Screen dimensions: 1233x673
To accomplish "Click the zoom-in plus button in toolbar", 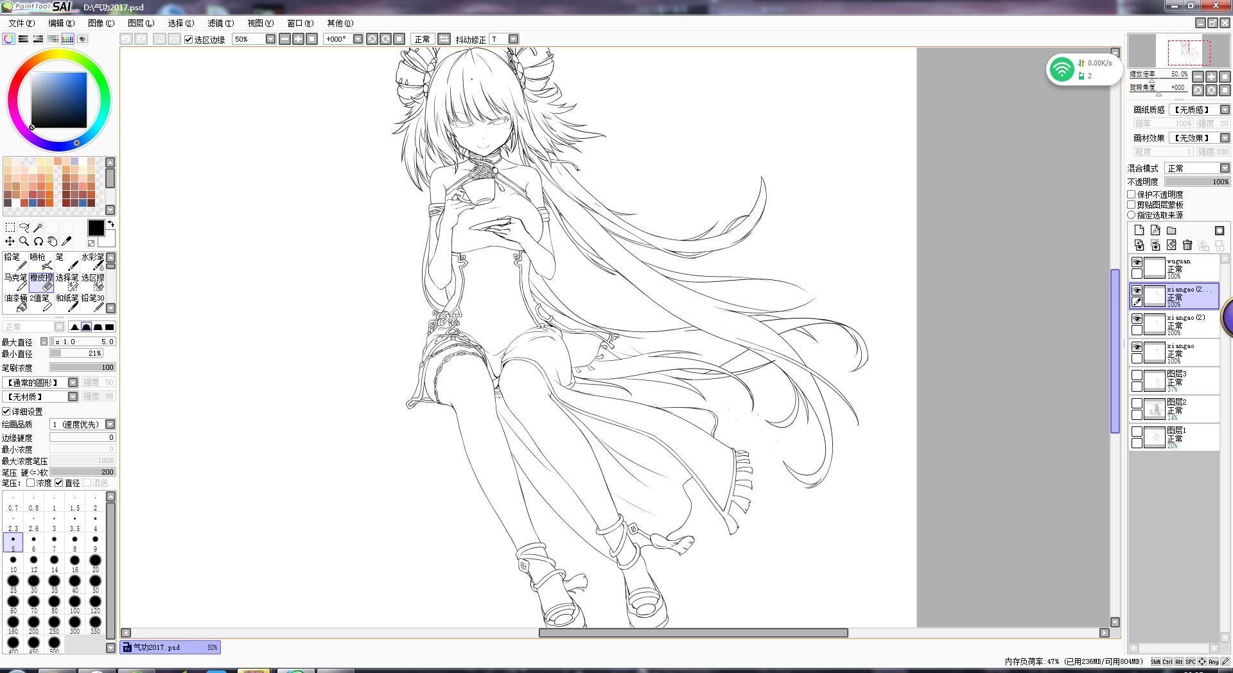I will coord(298,39).
